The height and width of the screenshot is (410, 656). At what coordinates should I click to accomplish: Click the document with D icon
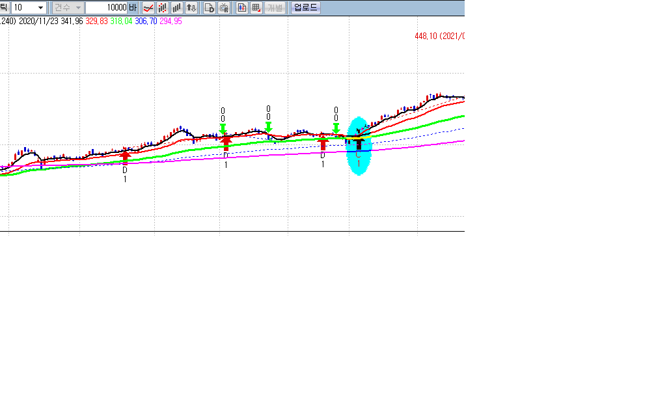(x=210, y=8)
